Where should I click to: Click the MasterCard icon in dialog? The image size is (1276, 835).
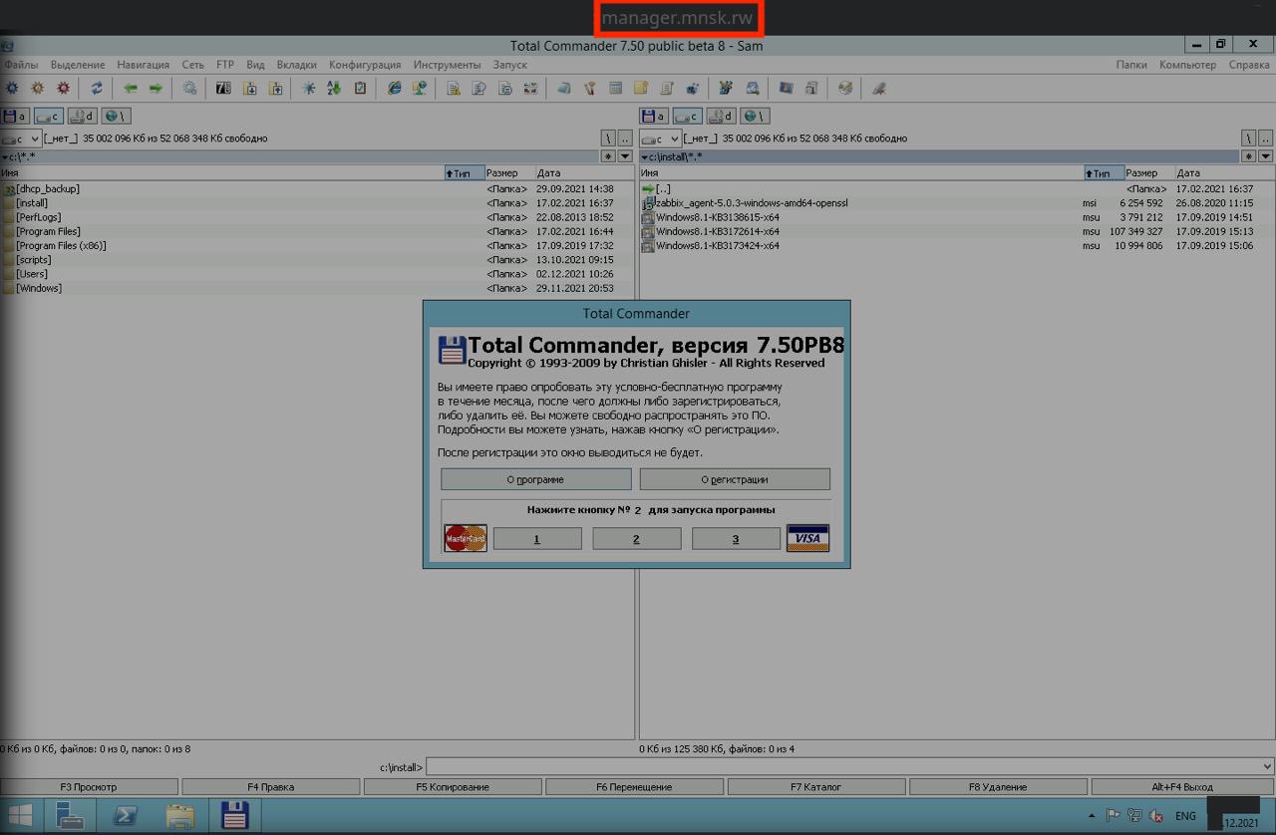466,539
